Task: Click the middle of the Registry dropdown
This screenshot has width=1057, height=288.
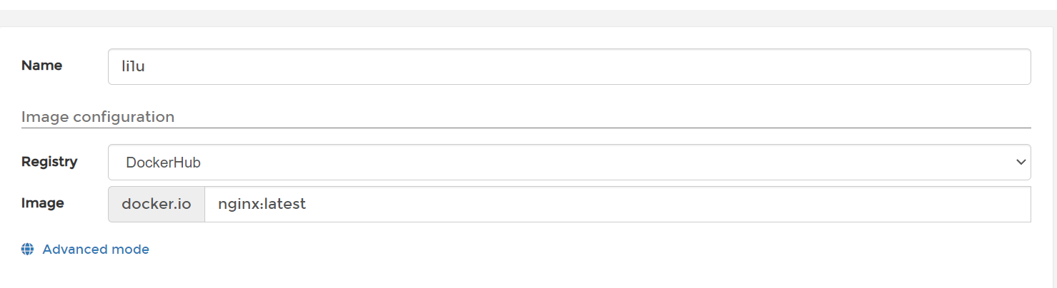Action: pyautogui.click(x=569, y=163)
